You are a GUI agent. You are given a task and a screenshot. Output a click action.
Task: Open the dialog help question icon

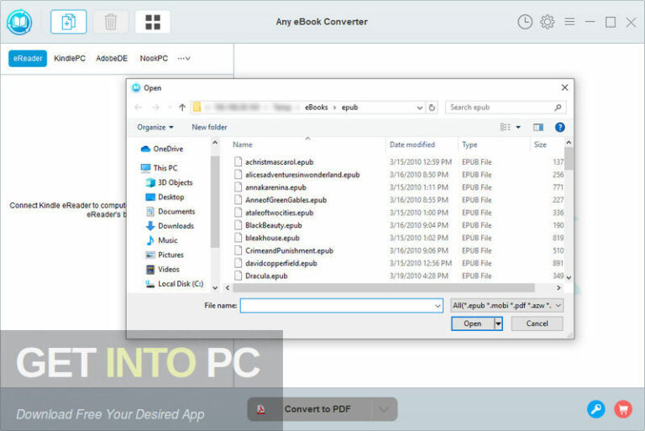(559, 127)
